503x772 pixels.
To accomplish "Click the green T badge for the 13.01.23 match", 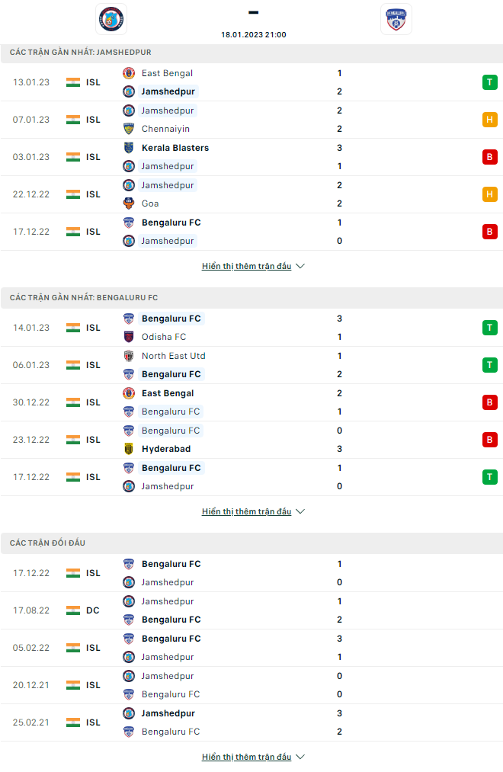I will tap(489, 82).
